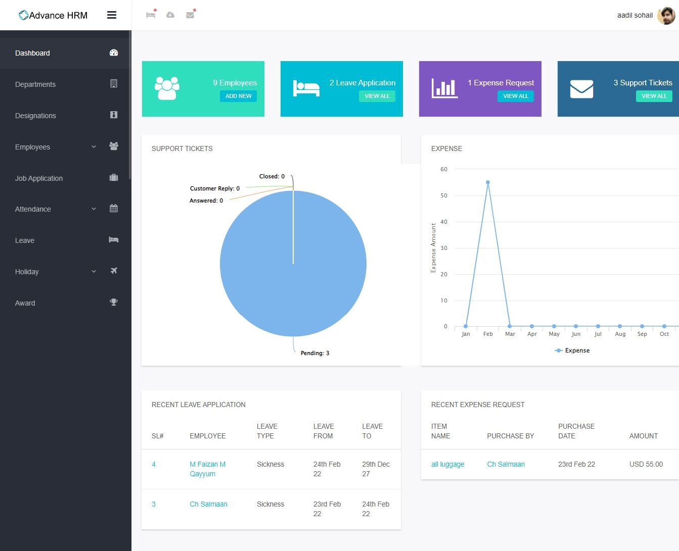
Task: Click the '3 Support Tickets' card title
Action: click(x=643, y=83)
